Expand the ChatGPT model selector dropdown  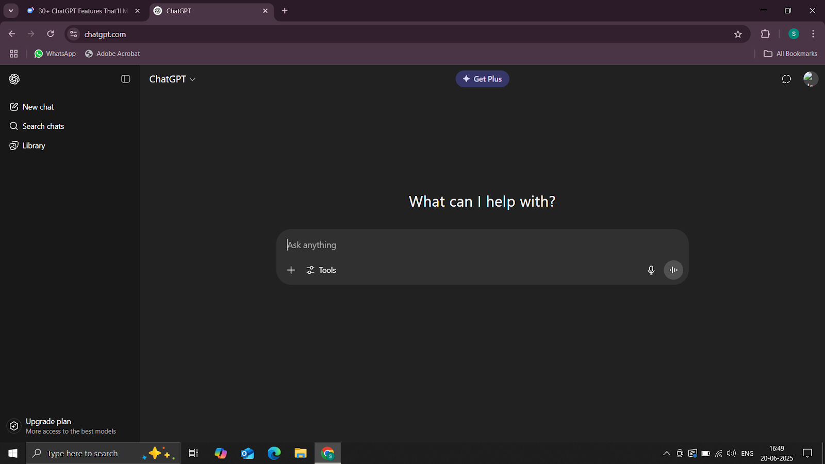pyautogui.click(x=172, y=79)
